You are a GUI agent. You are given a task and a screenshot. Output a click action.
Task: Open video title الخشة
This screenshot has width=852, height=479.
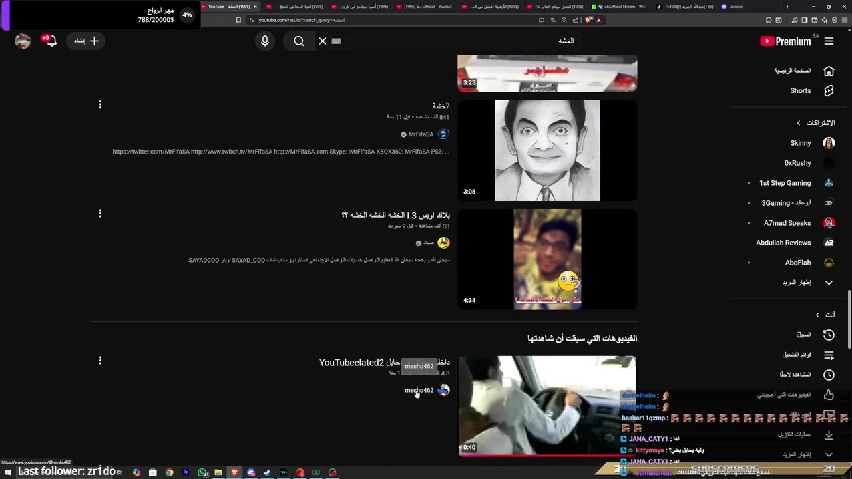point(441,106)
